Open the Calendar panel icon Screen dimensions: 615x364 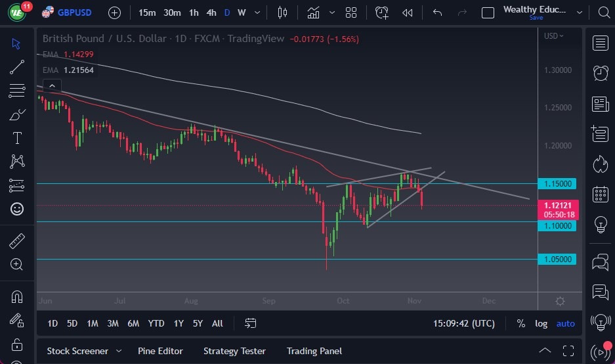tap(600, 194)
